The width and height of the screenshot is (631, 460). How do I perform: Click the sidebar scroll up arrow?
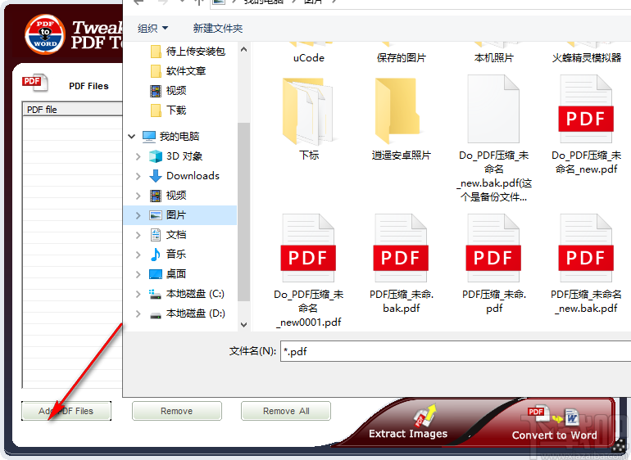[243, 49]
